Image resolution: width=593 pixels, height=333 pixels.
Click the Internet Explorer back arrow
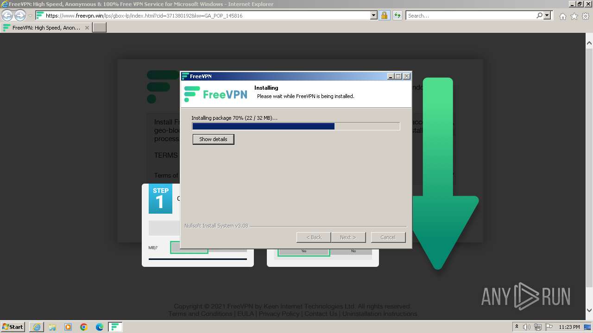[7, 16]
